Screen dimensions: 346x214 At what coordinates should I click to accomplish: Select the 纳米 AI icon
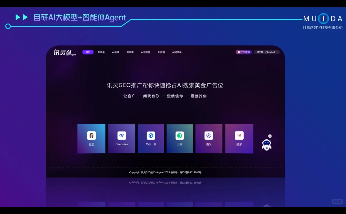[239, 136]
